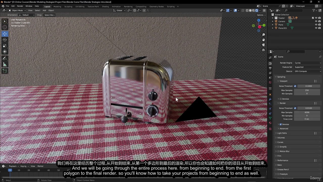
Task: Collapse the Sampling panel
Action: pyautogui.click(x=281, y=77)
